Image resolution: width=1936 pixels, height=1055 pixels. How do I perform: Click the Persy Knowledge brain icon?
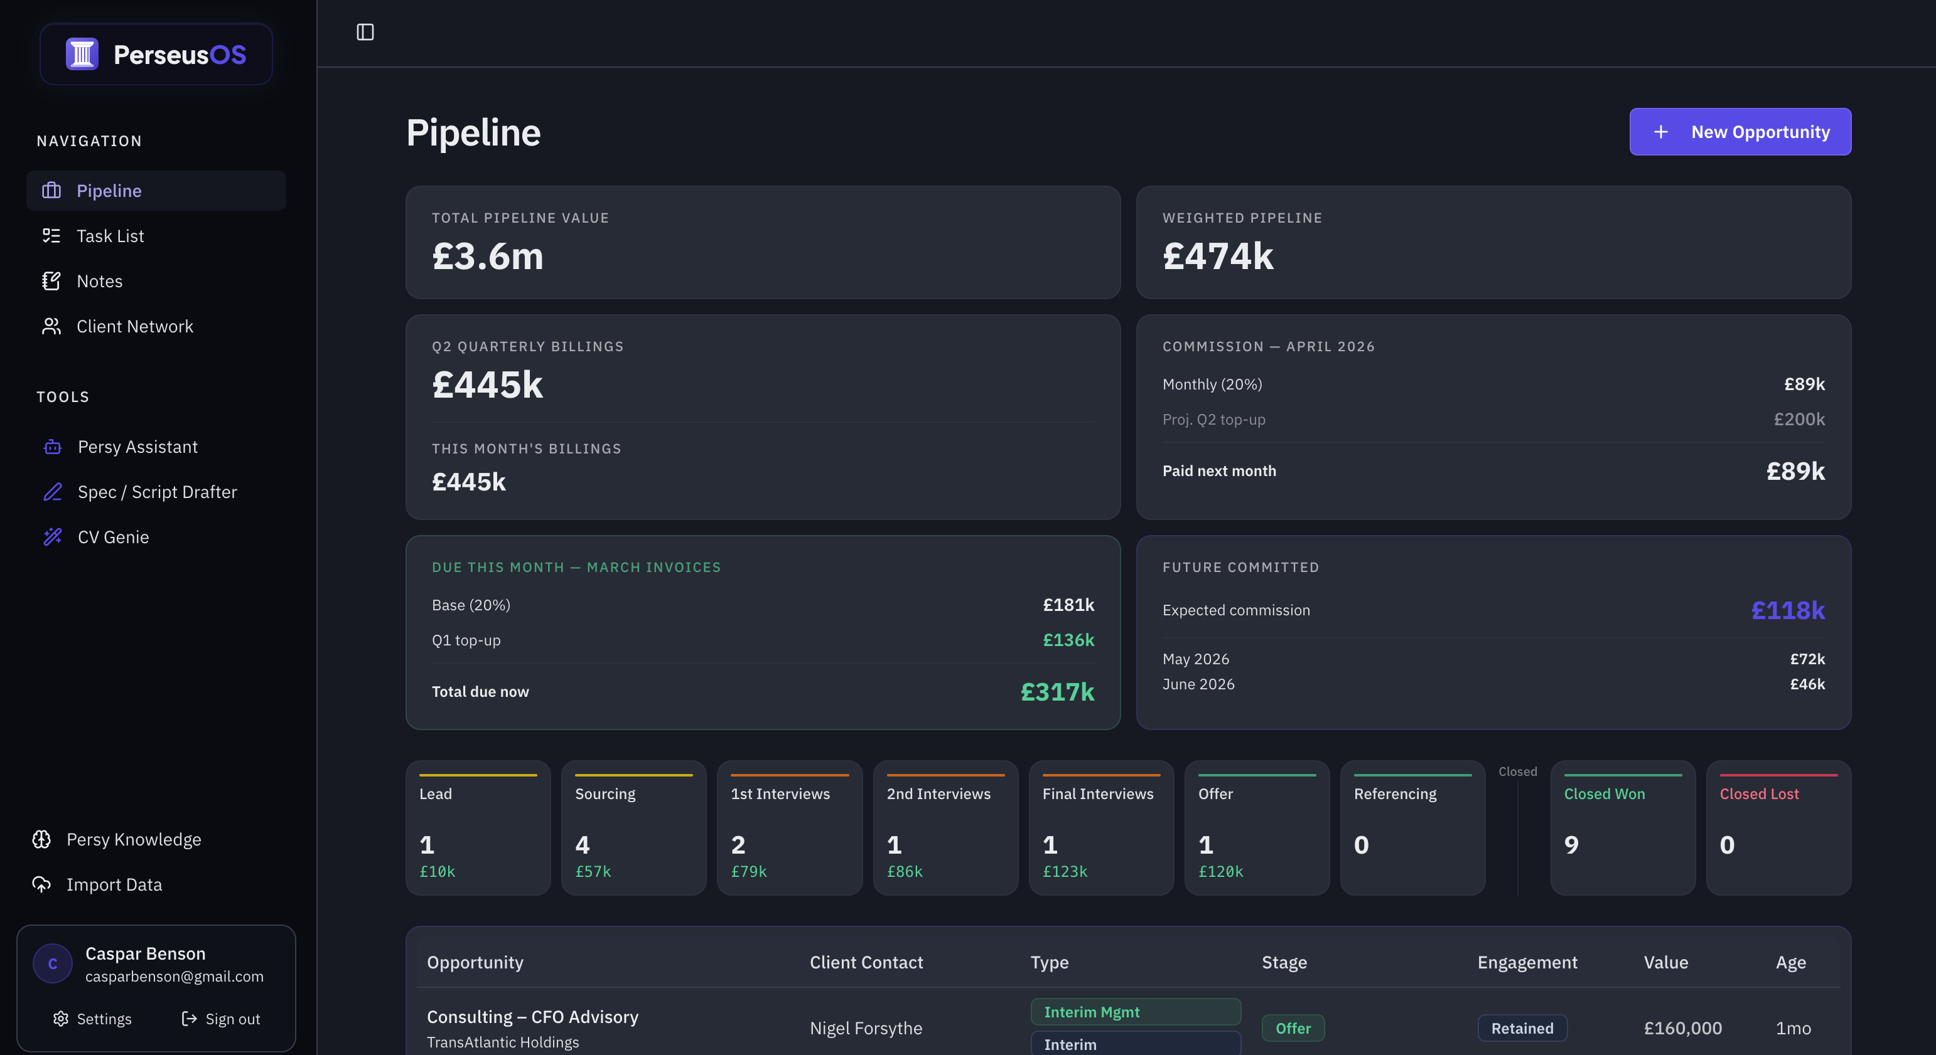[41, 839]
